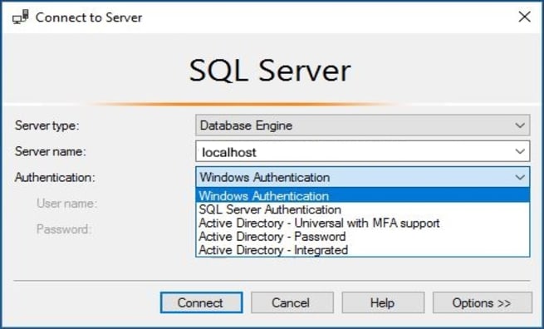The image size is (544, 329).
Task: Click the Server name label
Action: (50, 151)
